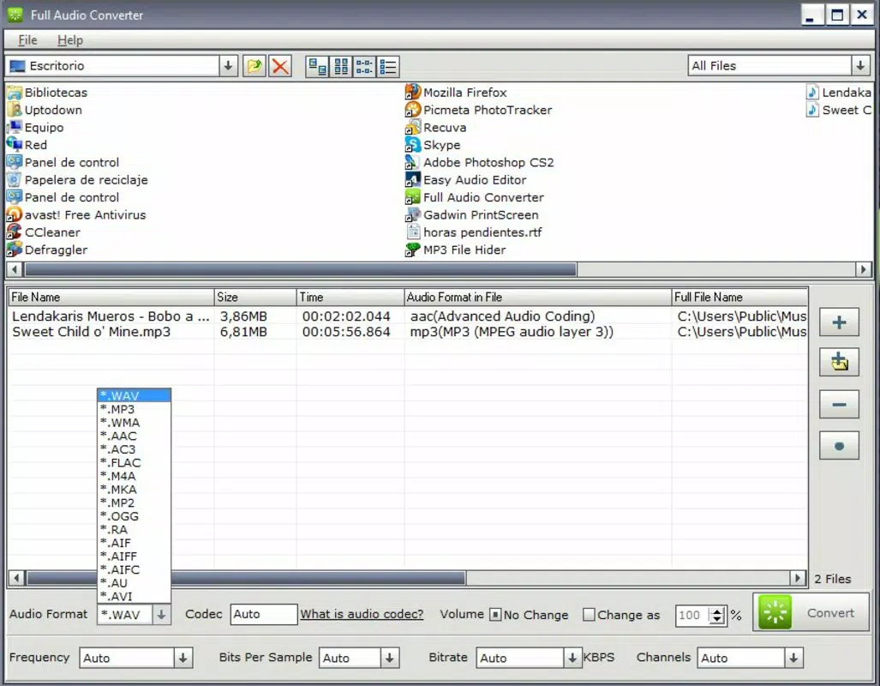Sort by Size column header
880x686 pixels.
coord(255,298)
